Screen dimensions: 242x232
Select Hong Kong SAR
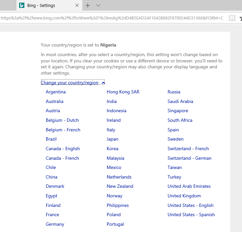pos(123,92)
